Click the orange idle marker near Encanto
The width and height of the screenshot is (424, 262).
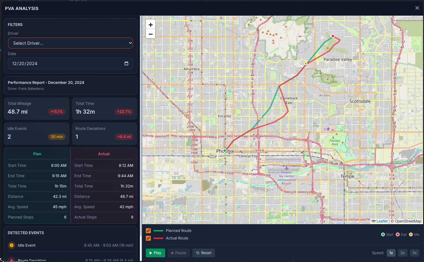click(260, 118)
